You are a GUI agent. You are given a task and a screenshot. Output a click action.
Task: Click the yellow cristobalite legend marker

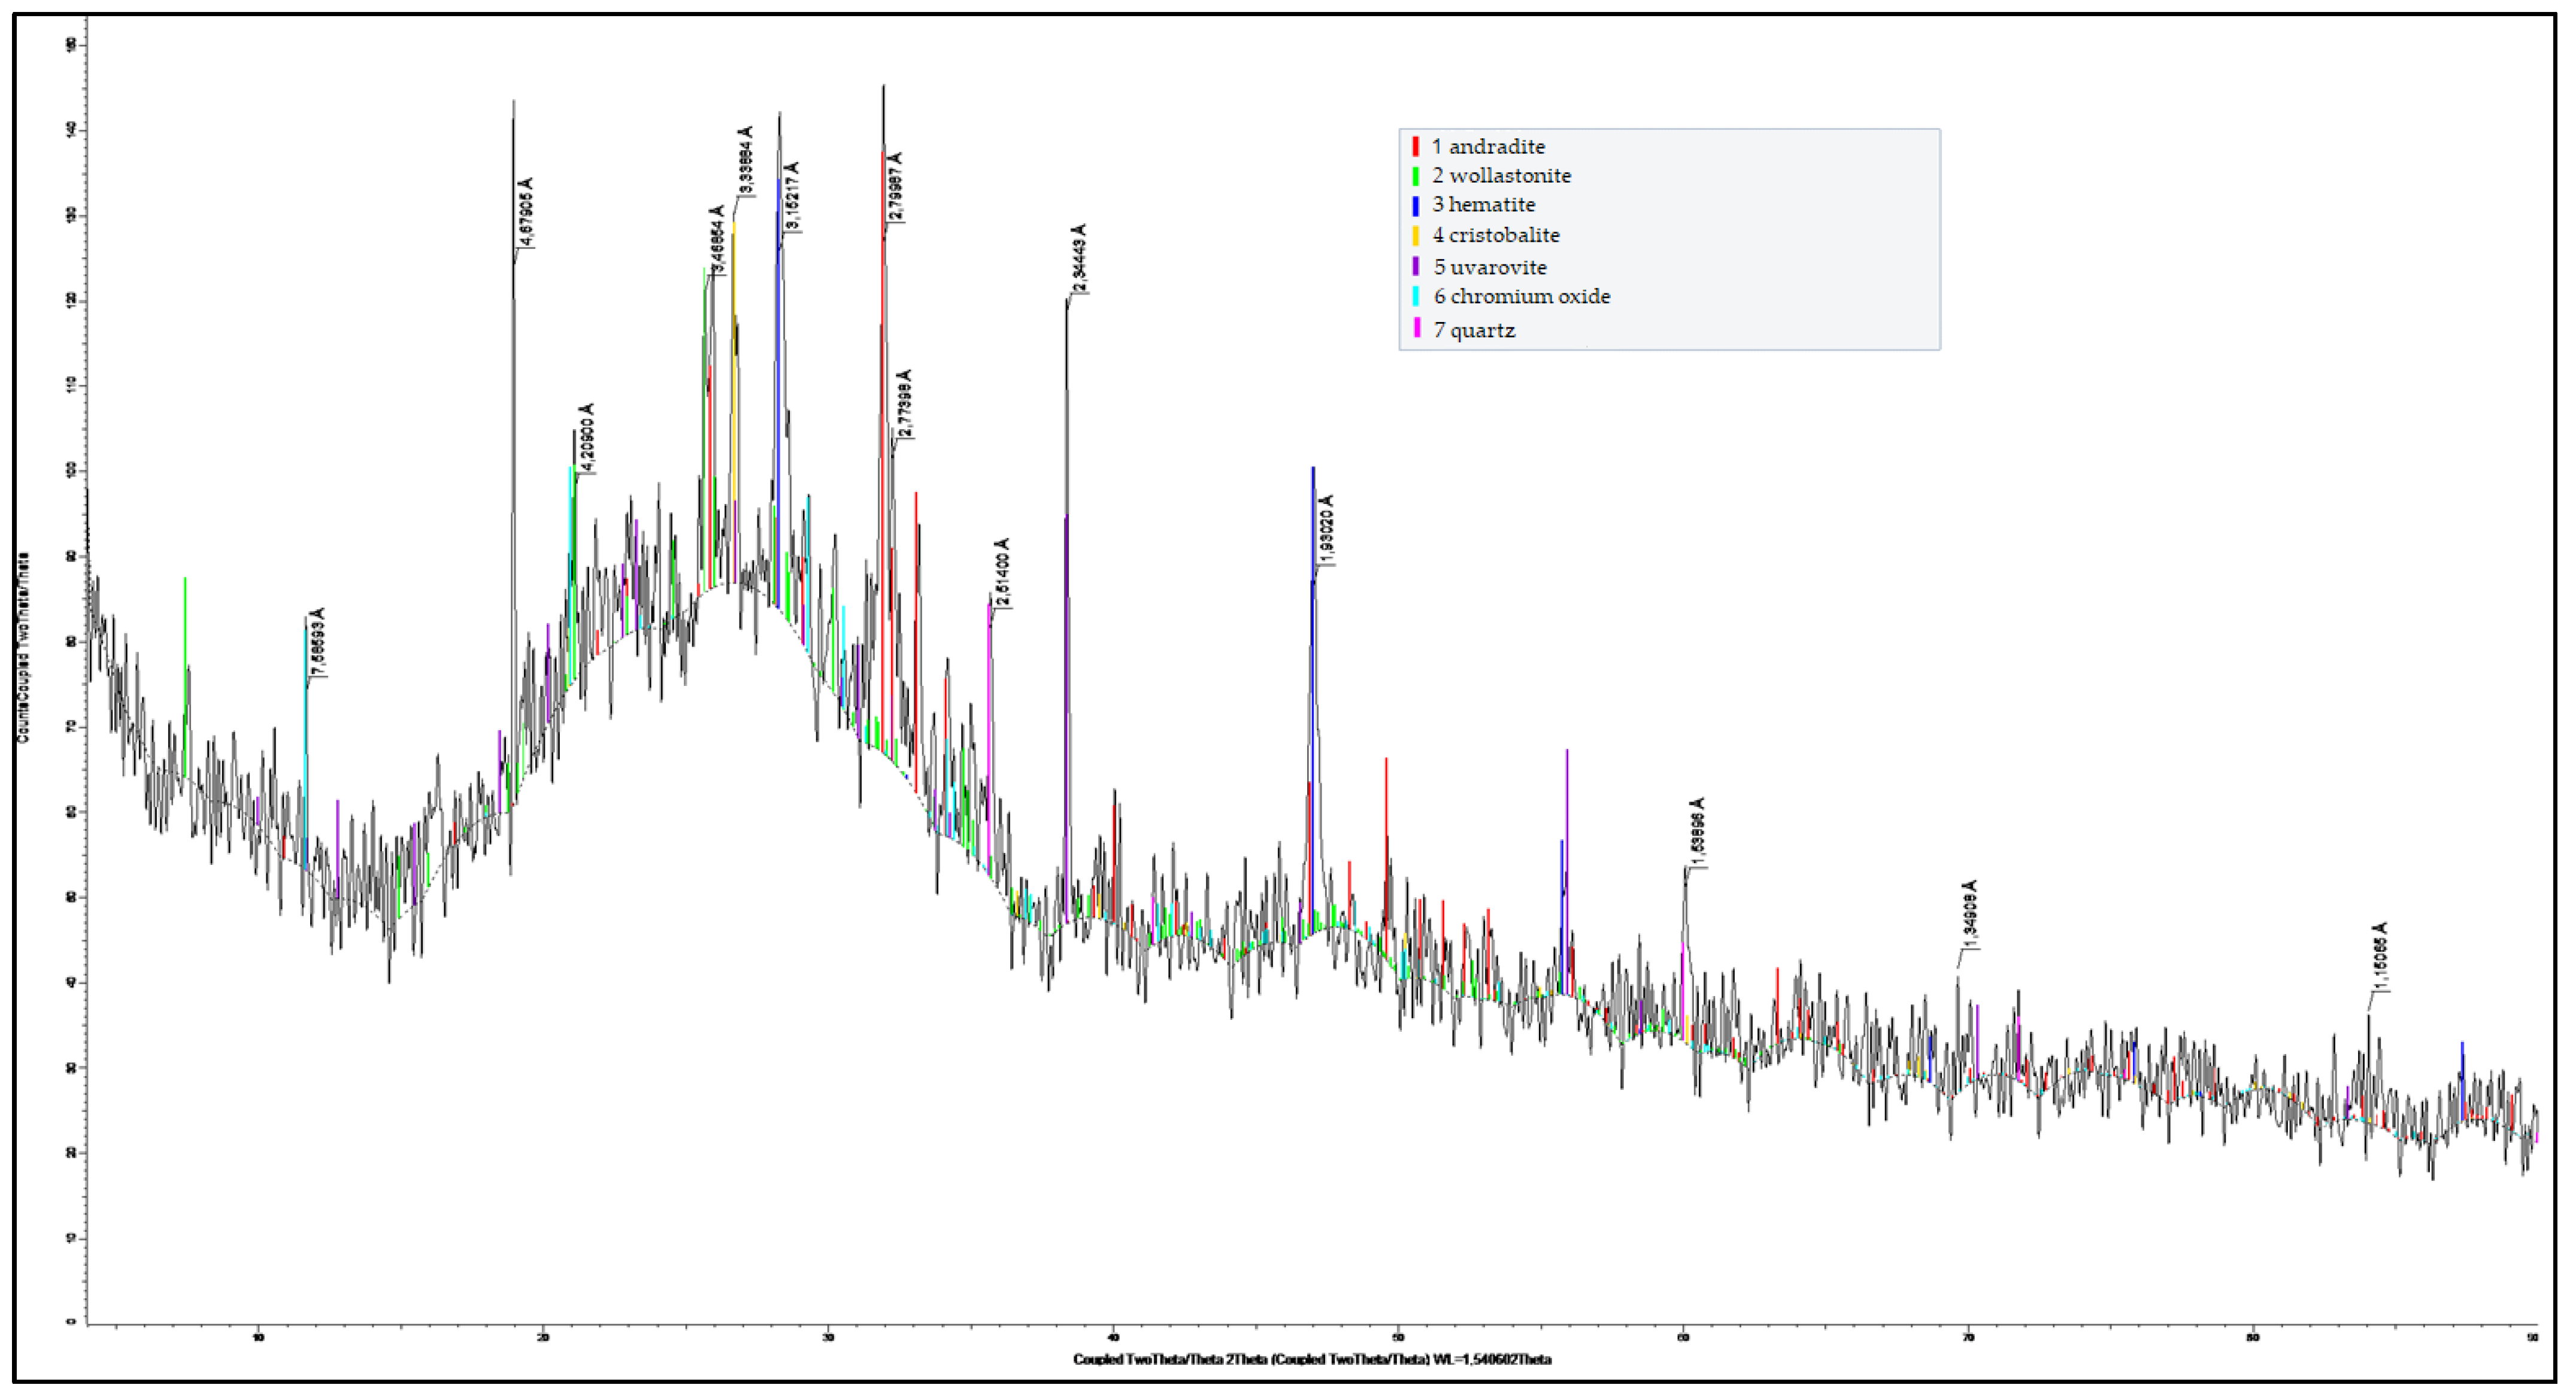(1415, 236)
